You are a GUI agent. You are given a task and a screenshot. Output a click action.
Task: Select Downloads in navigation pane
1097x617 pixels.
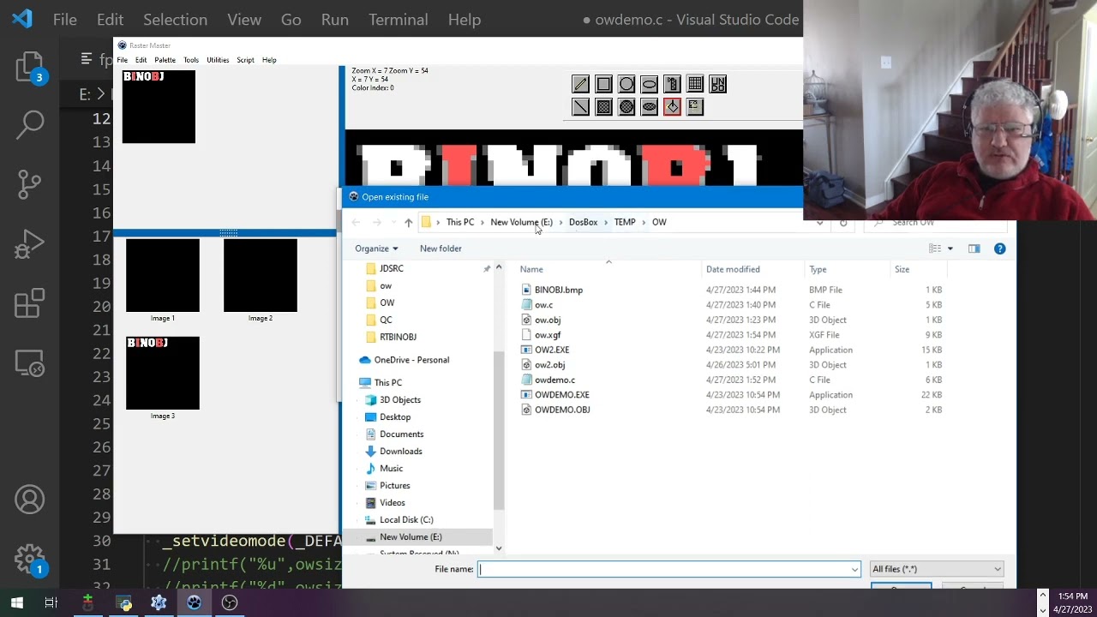coord(400,451)
